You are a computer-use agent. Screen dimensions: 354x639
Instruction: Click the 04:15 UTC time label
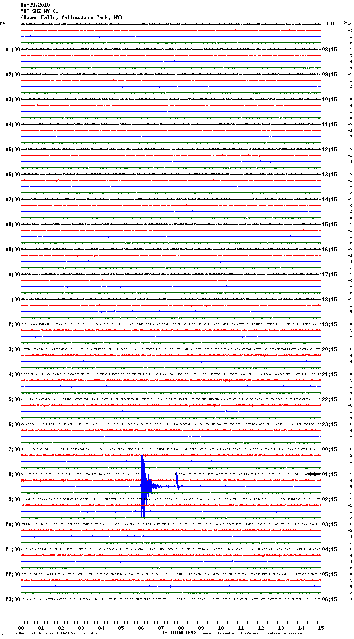(x=329, y=549)
